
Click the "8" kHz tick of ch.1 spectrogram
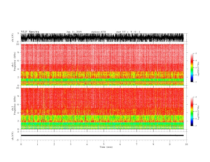pyautogui.click(x=18, y=52)
